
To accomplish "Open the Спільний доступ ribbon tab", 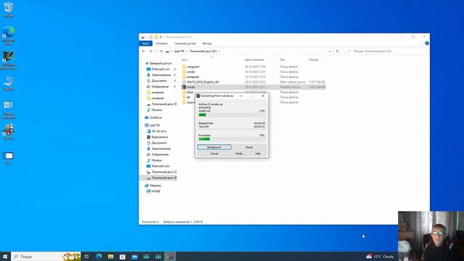I will [x=185, y=43].
